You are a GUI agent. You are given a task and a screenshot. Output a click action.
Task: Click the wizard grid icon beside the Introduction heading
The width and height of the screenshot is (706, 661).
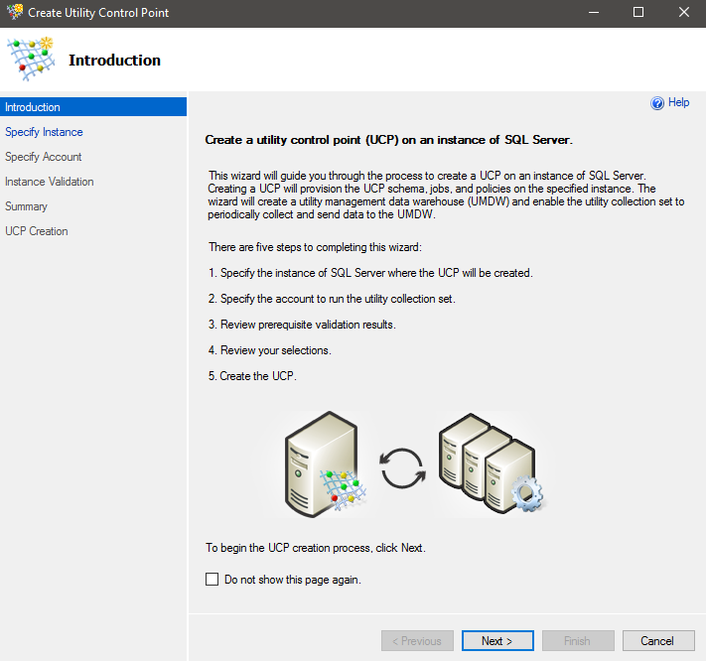[x=31, y=60]
